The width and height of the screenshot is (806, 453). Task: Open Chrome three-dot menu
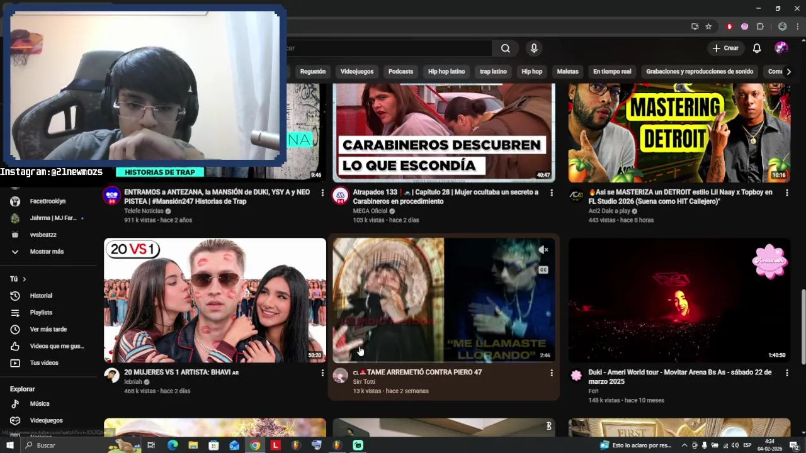pos(797,26)
